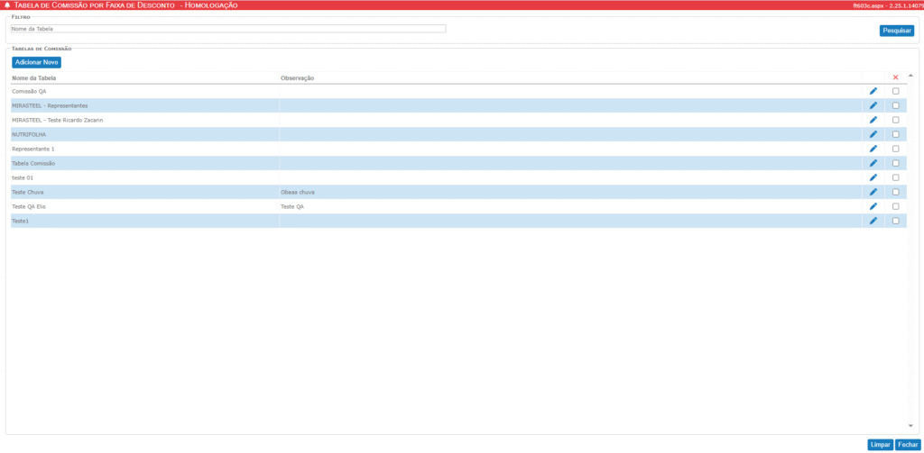This screenshot has width=924, height=453.
Task: Edit the Tabela Comissão entry
Action: (873, 163)
